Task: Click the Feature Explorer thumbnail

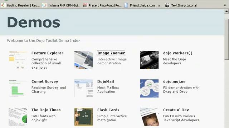Action: (18, 60)
